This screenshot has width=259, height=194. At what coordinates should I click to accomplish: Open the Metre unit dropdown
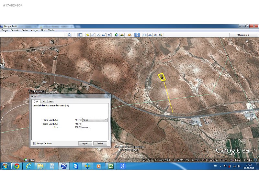tap(95, 120)
